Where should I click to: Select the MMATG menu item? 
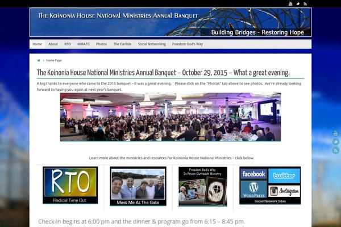point(84,44)
